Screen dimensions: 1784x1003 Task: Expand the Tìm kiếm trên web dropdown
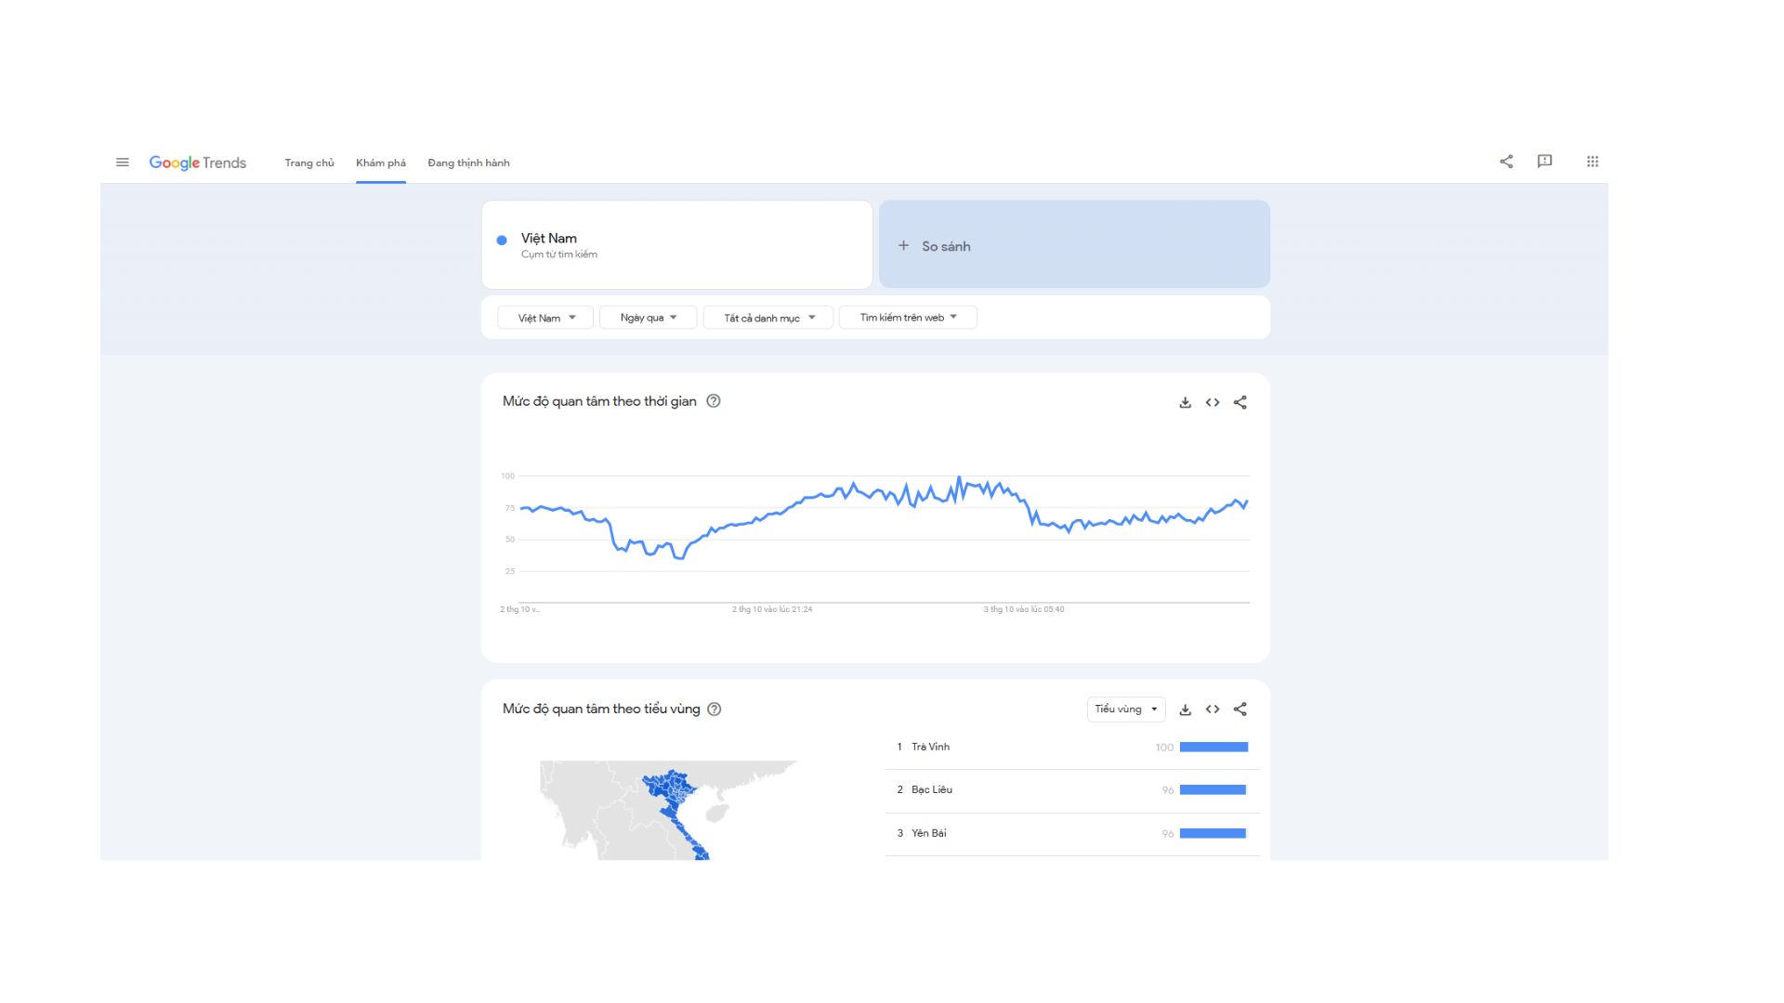click(x=908, y=318)
